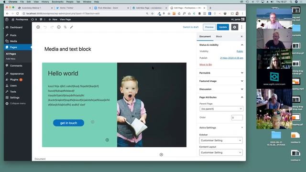The width and height of the screenshot is (306, 172).
Task: Click the Redo arrow in editor toolbar
Action: (x=52, y=27)
